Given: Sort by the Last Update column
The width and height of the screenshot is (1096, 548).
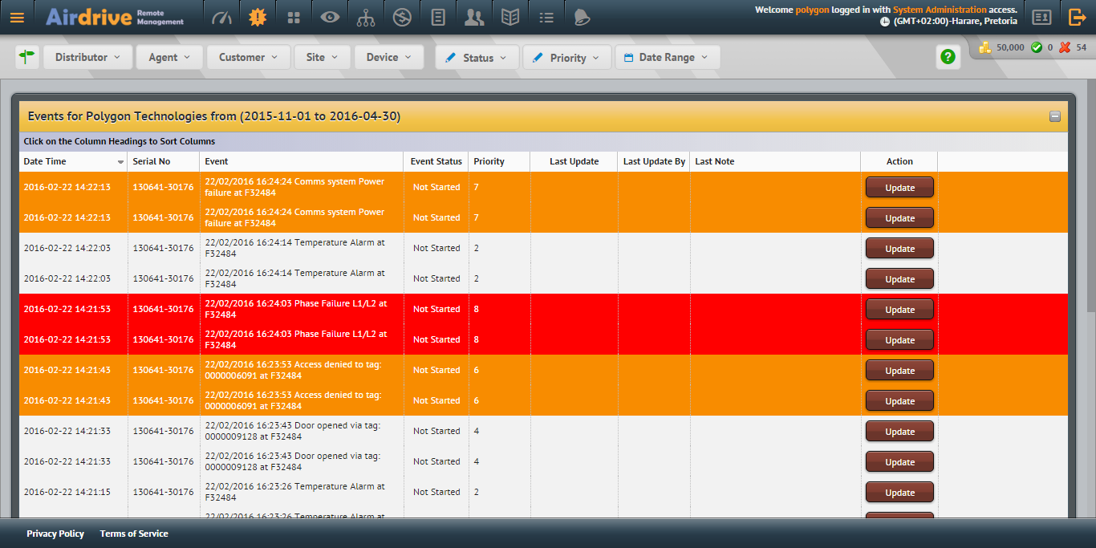Looking at the screenshot, I should (x=574, y=161).
